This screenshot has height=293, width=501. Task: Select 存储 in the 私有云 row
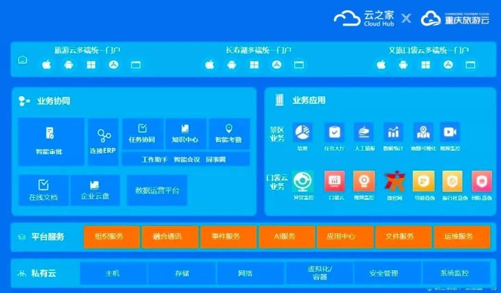181,273
